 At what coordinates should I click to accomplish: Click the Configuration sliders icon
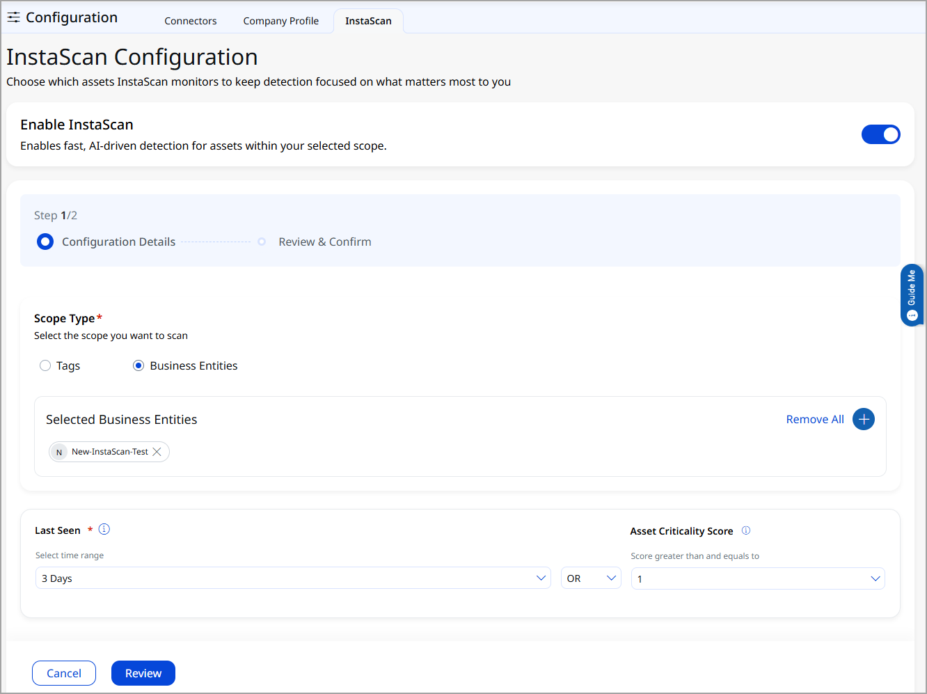tap(13, 17)
